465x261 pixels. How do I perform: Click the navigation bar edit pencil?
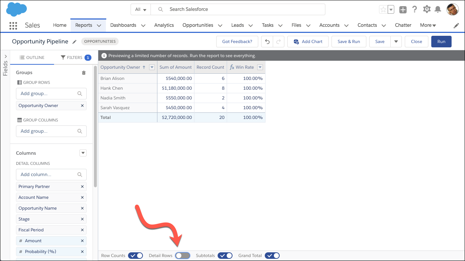(x=456, y=26)
